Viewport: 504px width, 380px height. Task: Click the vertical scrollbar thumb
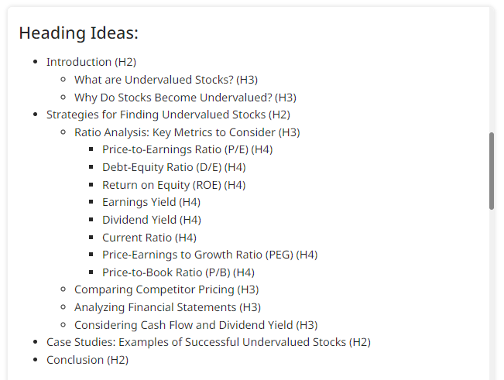pos(492,170)
